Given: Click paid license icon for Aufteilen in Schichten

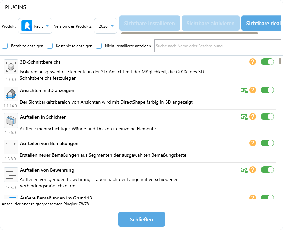Looking at the screenshot, I should click(x=244, y=117).
